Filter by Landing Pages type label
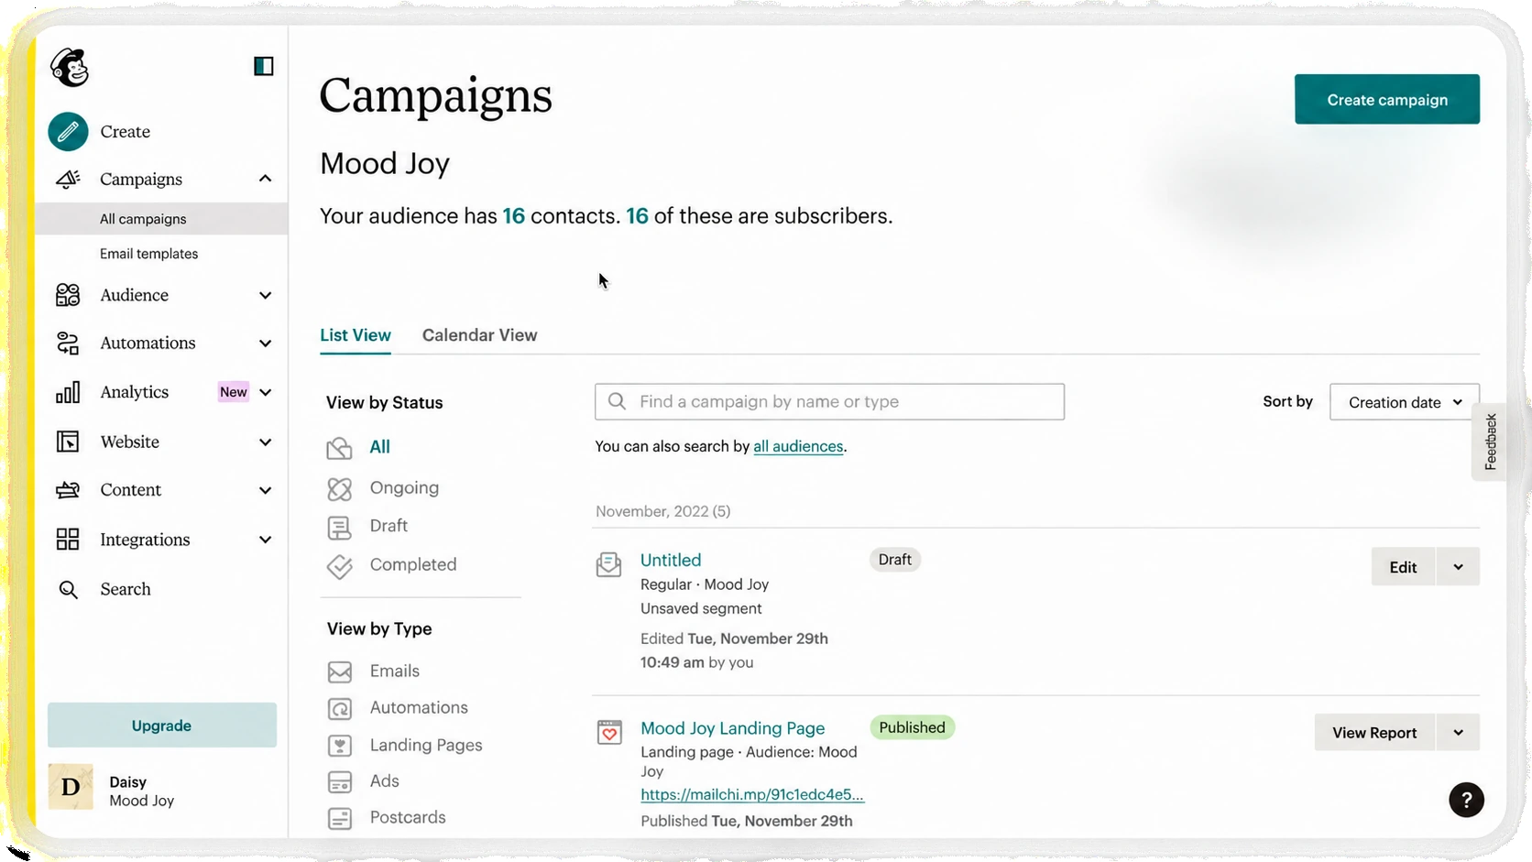 [x=426, y=746]
